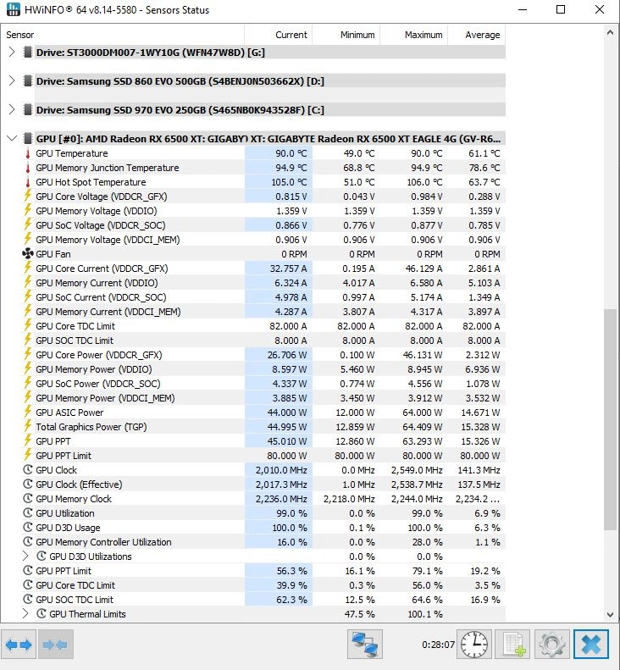Expand the GPU D3D Utilizations group
This screenshot has width=620, height=670.
[25, 556]
